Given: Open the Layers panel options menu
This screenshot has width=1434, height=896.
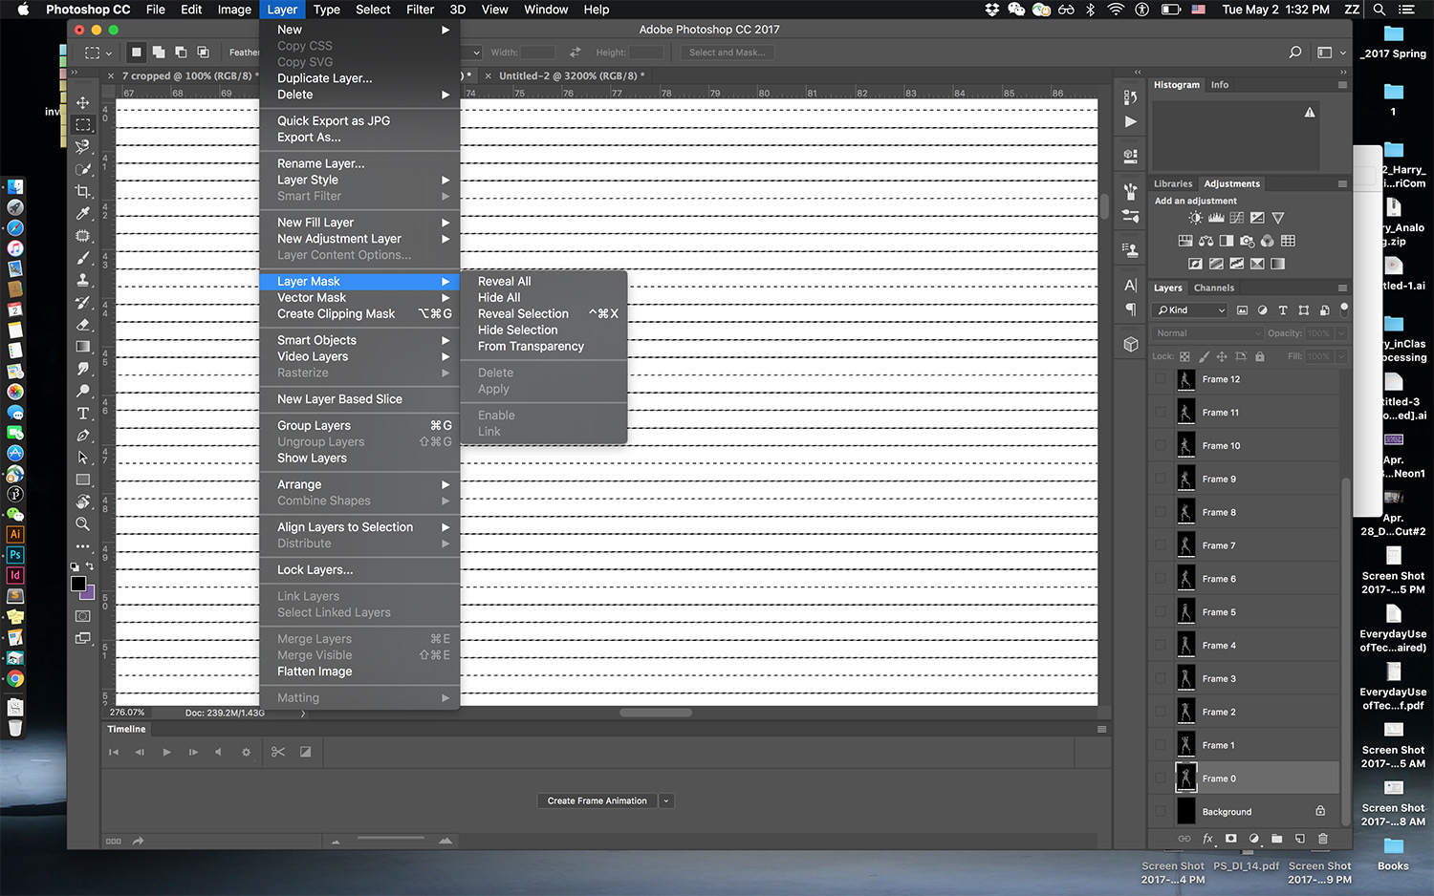Looking at the screenshot, I should (x=1342, y=288).
